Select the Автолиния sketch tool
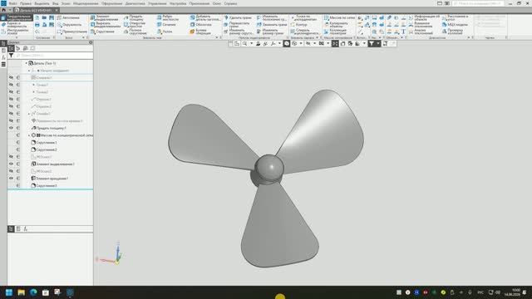 [68, 17]
